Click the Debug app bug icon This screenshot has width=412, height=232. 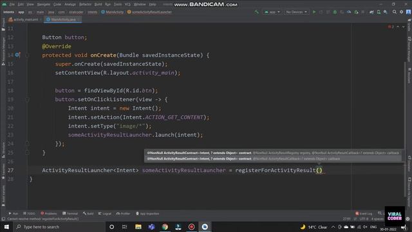(335, 12)
